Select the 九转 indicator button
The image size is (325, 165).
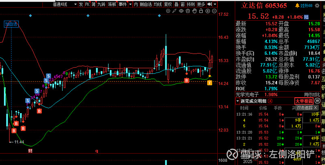click(102, 4)
